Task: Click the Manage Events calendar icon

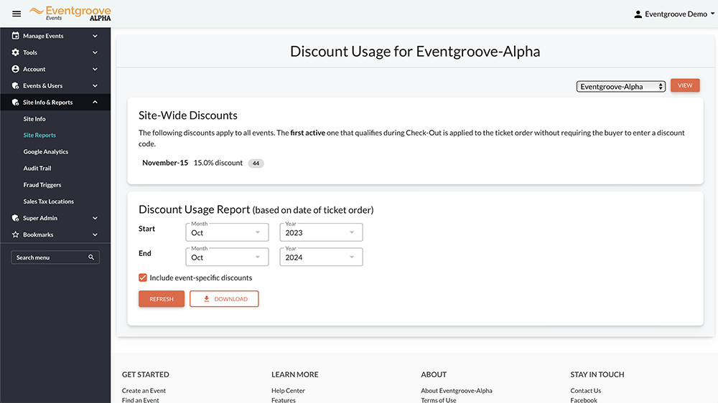Action: pyautogui.click(x=15, y=36)
